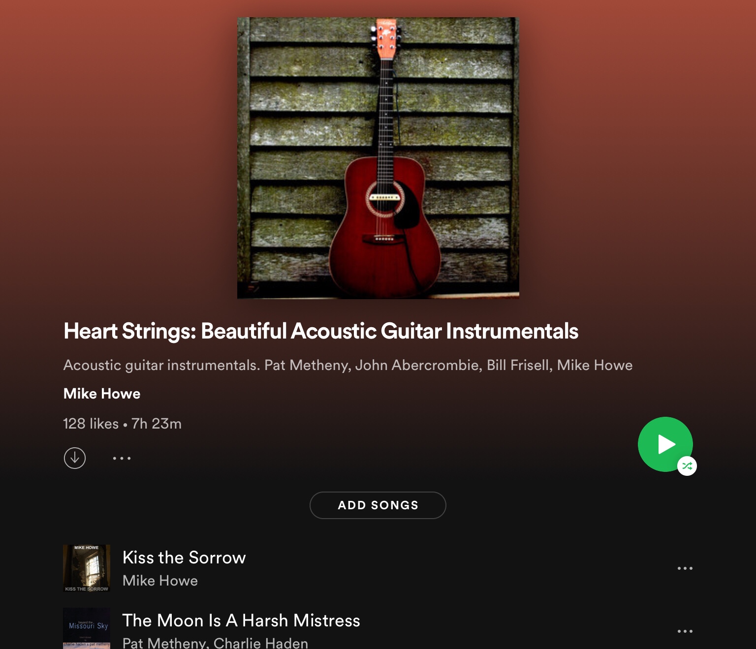
Task: Open more options for The Moon Is A Harsh Mistress
Action: (x=685, y=631)
